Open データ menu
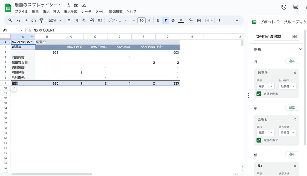This screenshot has height=176, width=307. pyautogui.click(x=86, y=12)
